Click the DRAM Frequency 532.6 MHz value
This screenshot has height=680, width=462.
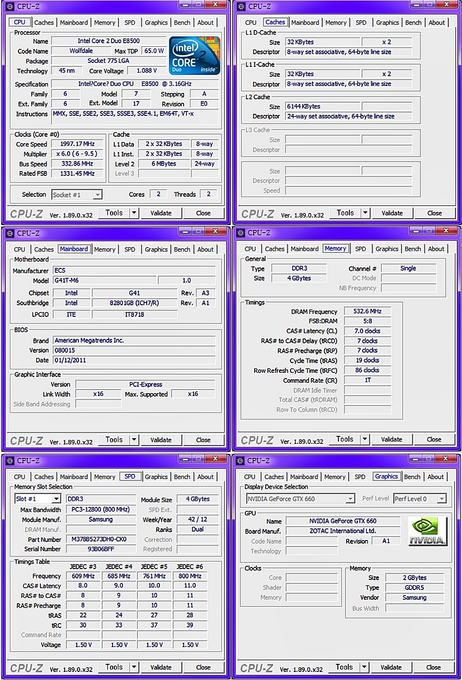[367, 311]
